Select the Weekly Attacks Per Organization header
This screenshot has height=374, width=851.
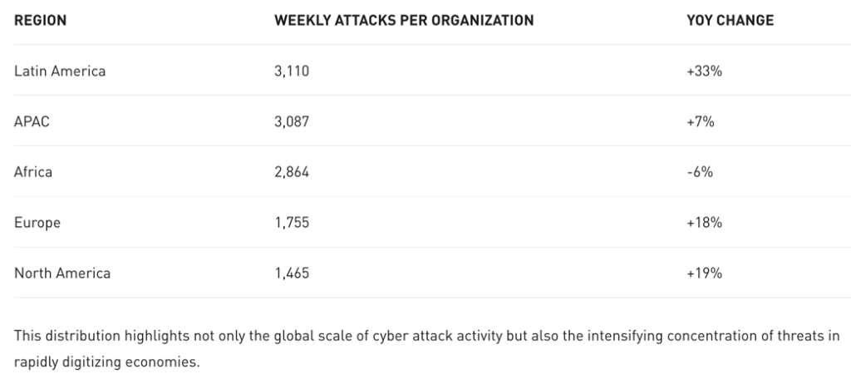pos(404,21)
